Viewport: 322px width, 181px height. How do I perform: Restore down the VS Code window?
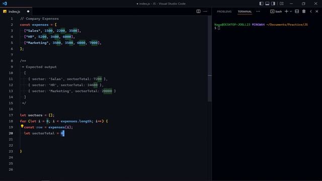[303, 4]
